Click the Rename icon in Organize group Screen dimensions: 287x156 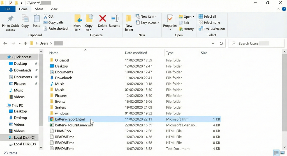[114, 19]
